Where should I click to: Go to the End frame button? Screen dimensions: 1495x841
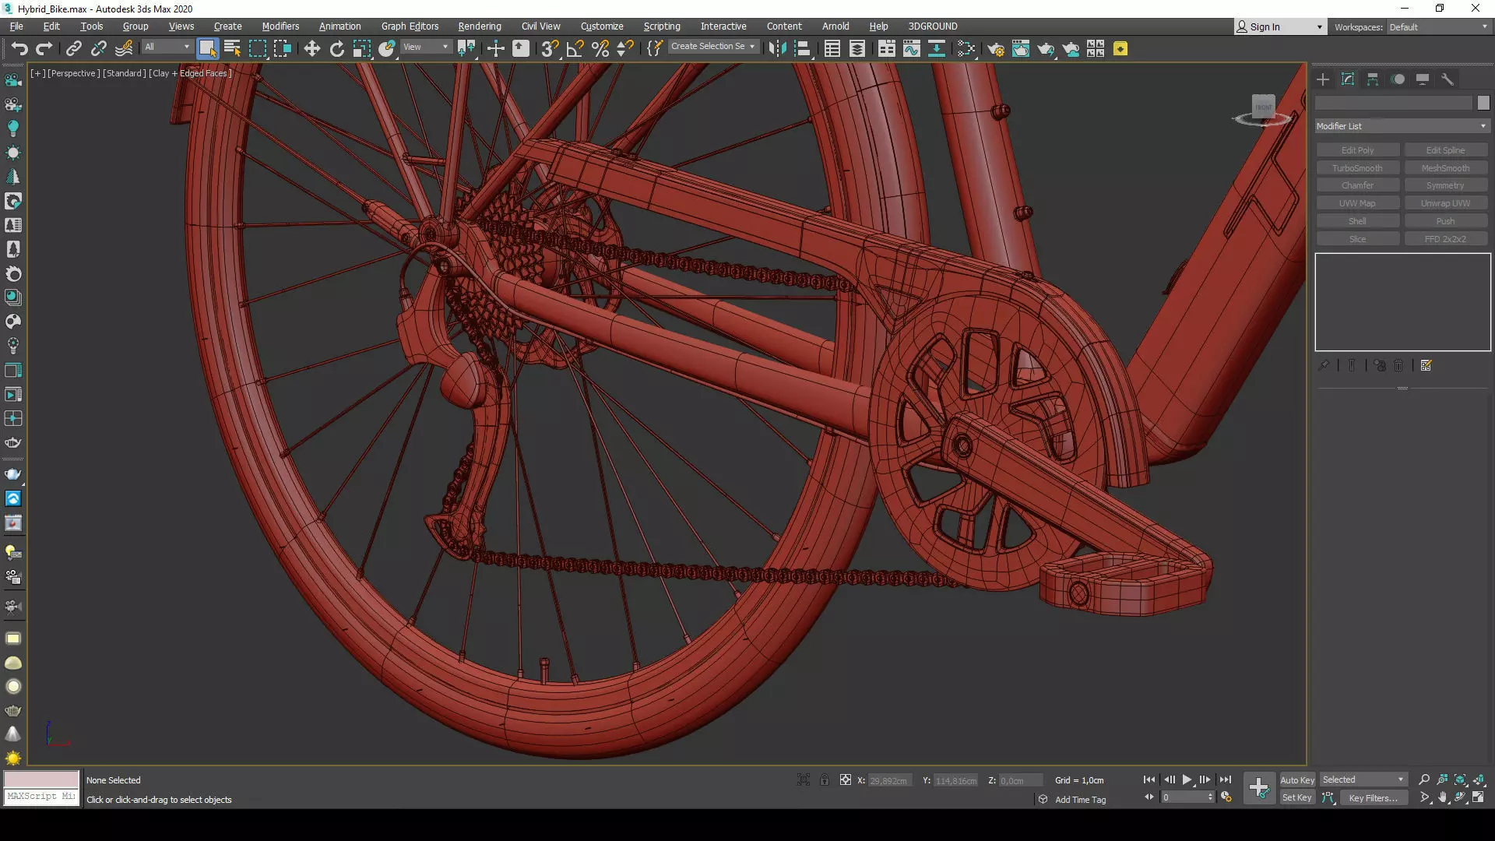point(1225,779)
